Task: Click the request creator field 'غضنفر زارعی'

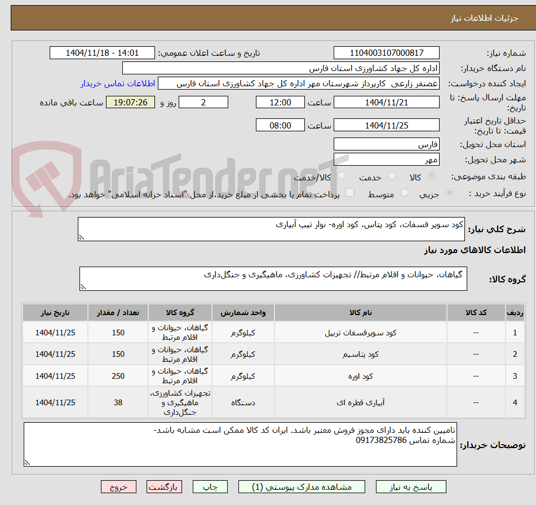Action: 298,83
